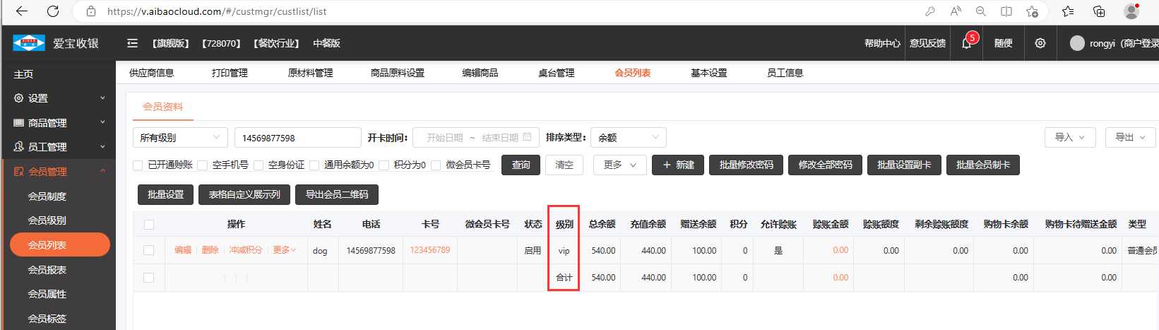This screenshot has height=330, width=1159.
Task: Open the rongyi user avatar menu
Action: (1077, 43)
